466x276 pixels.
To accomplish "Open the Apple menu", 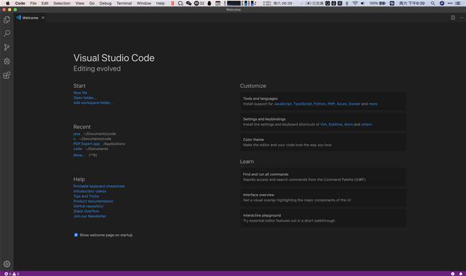I will [8, 3].
